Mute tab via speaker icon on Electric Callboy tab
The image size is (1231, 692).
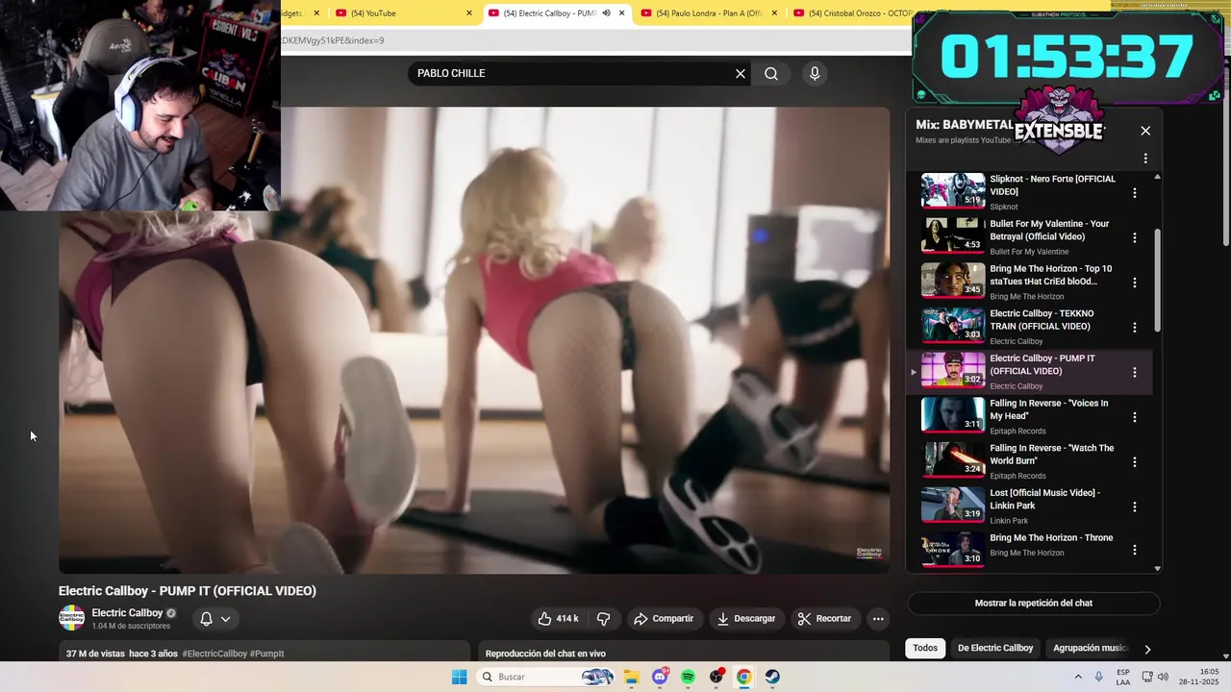coord(606,13)
